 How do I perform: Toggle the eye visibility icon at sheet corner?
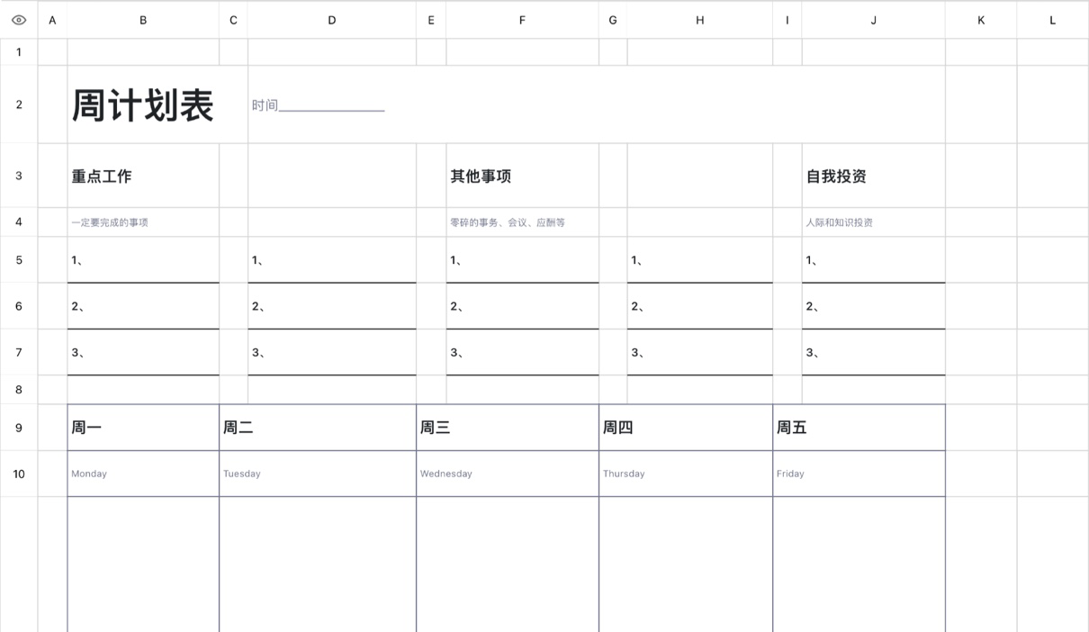coord(19,20)
